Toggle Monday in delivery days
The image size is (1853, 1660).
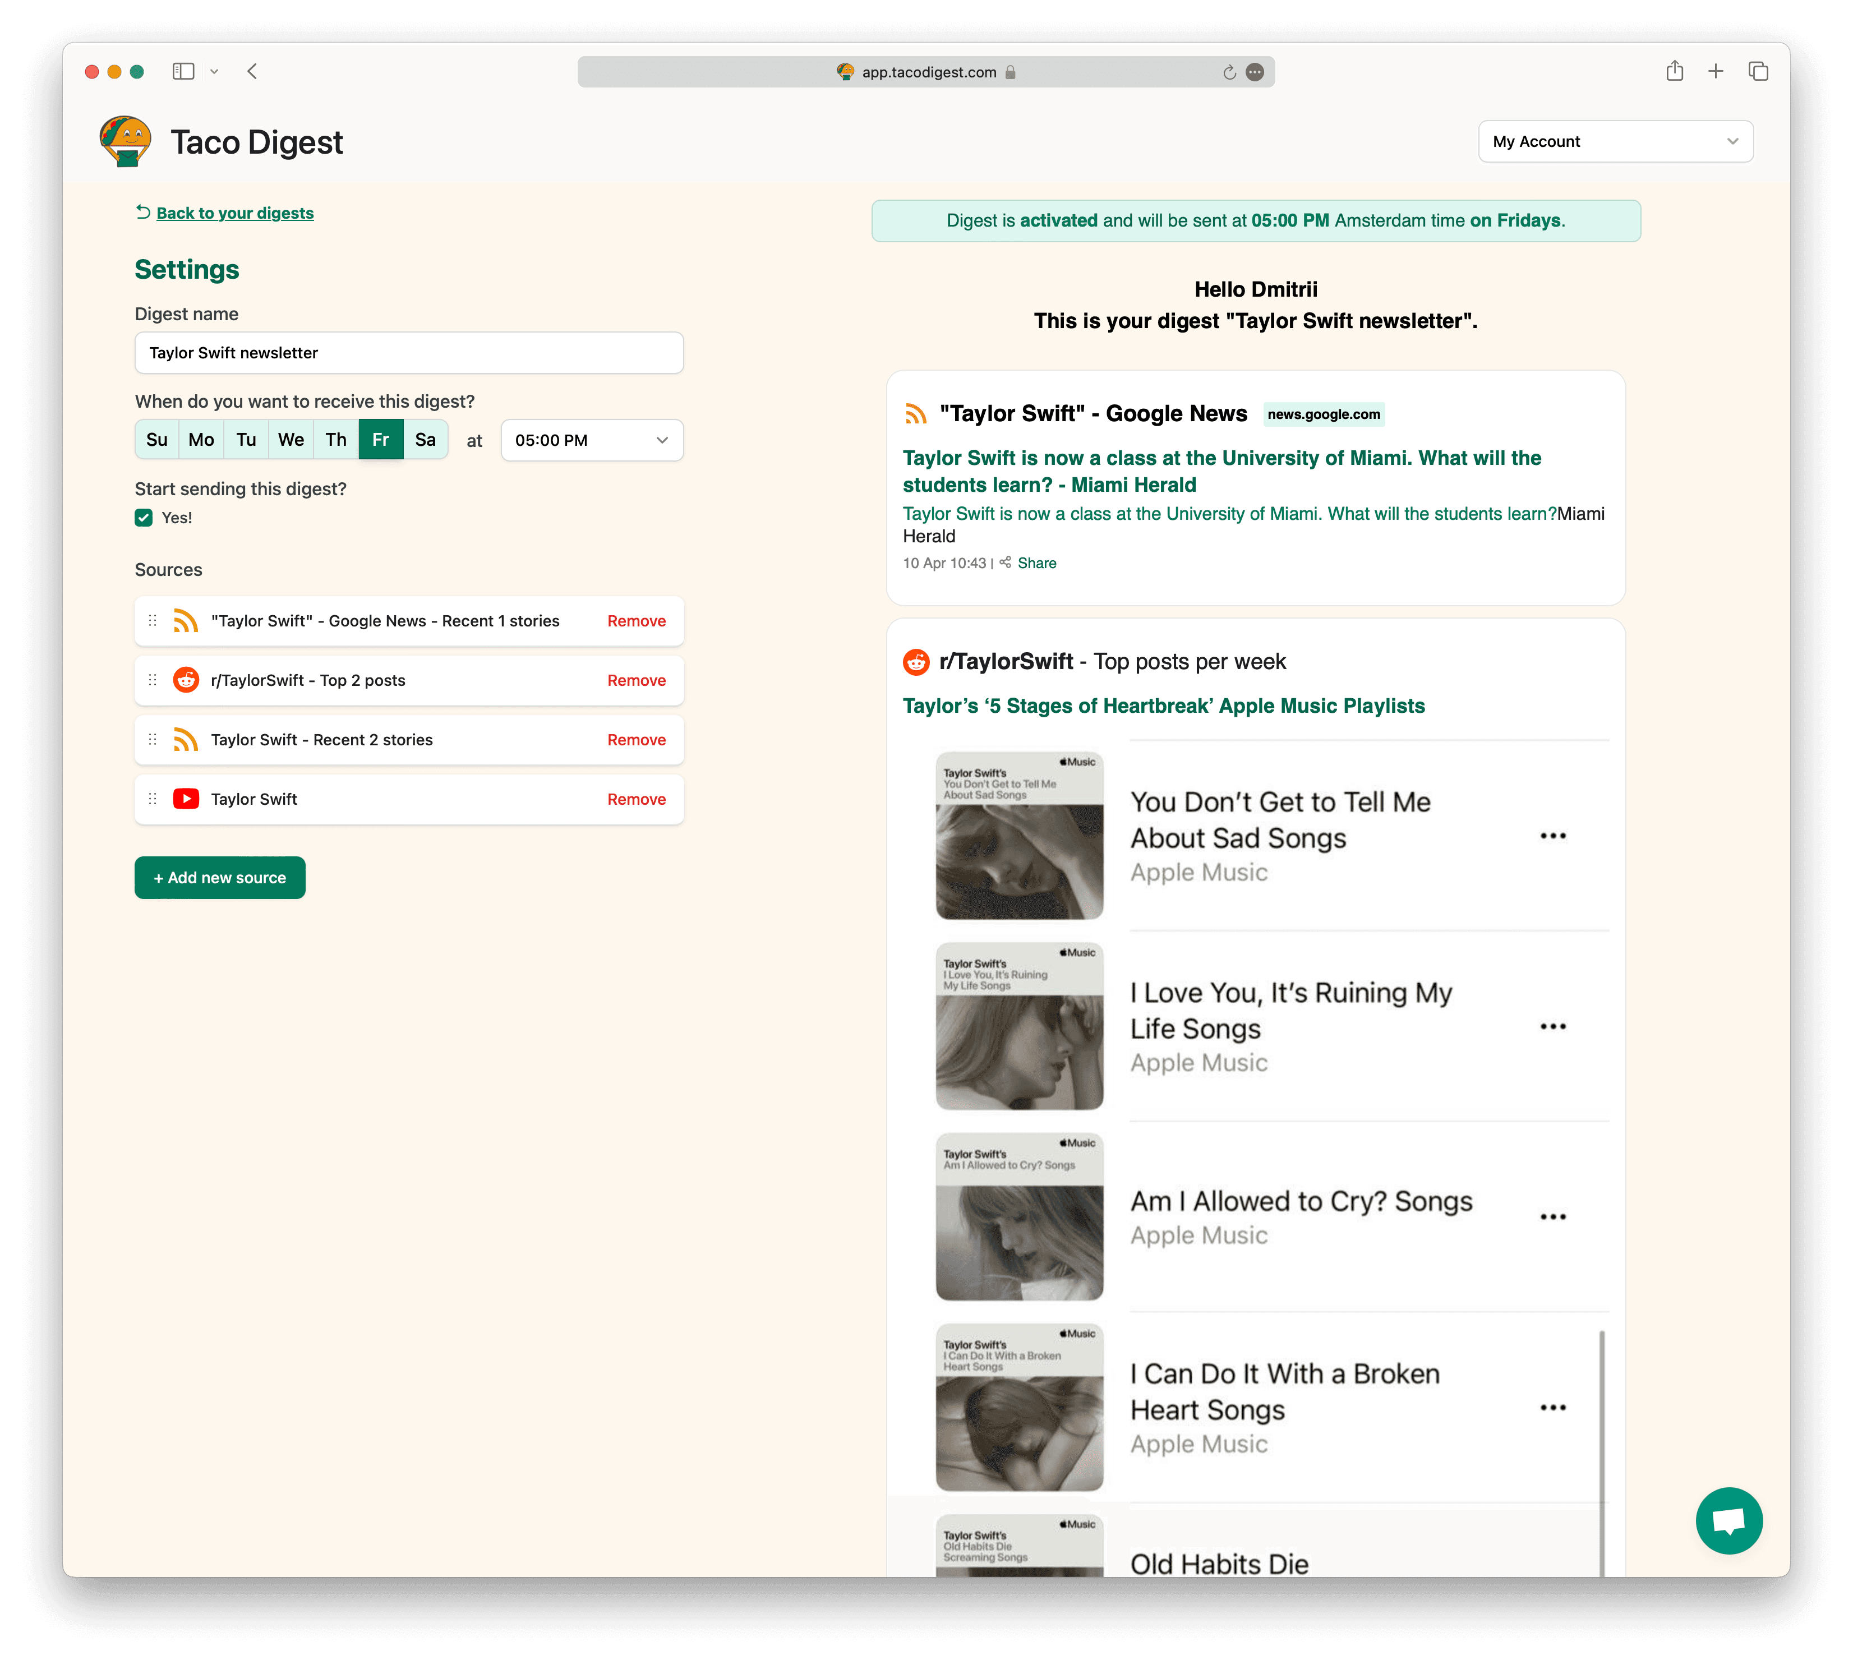(201, 440)
